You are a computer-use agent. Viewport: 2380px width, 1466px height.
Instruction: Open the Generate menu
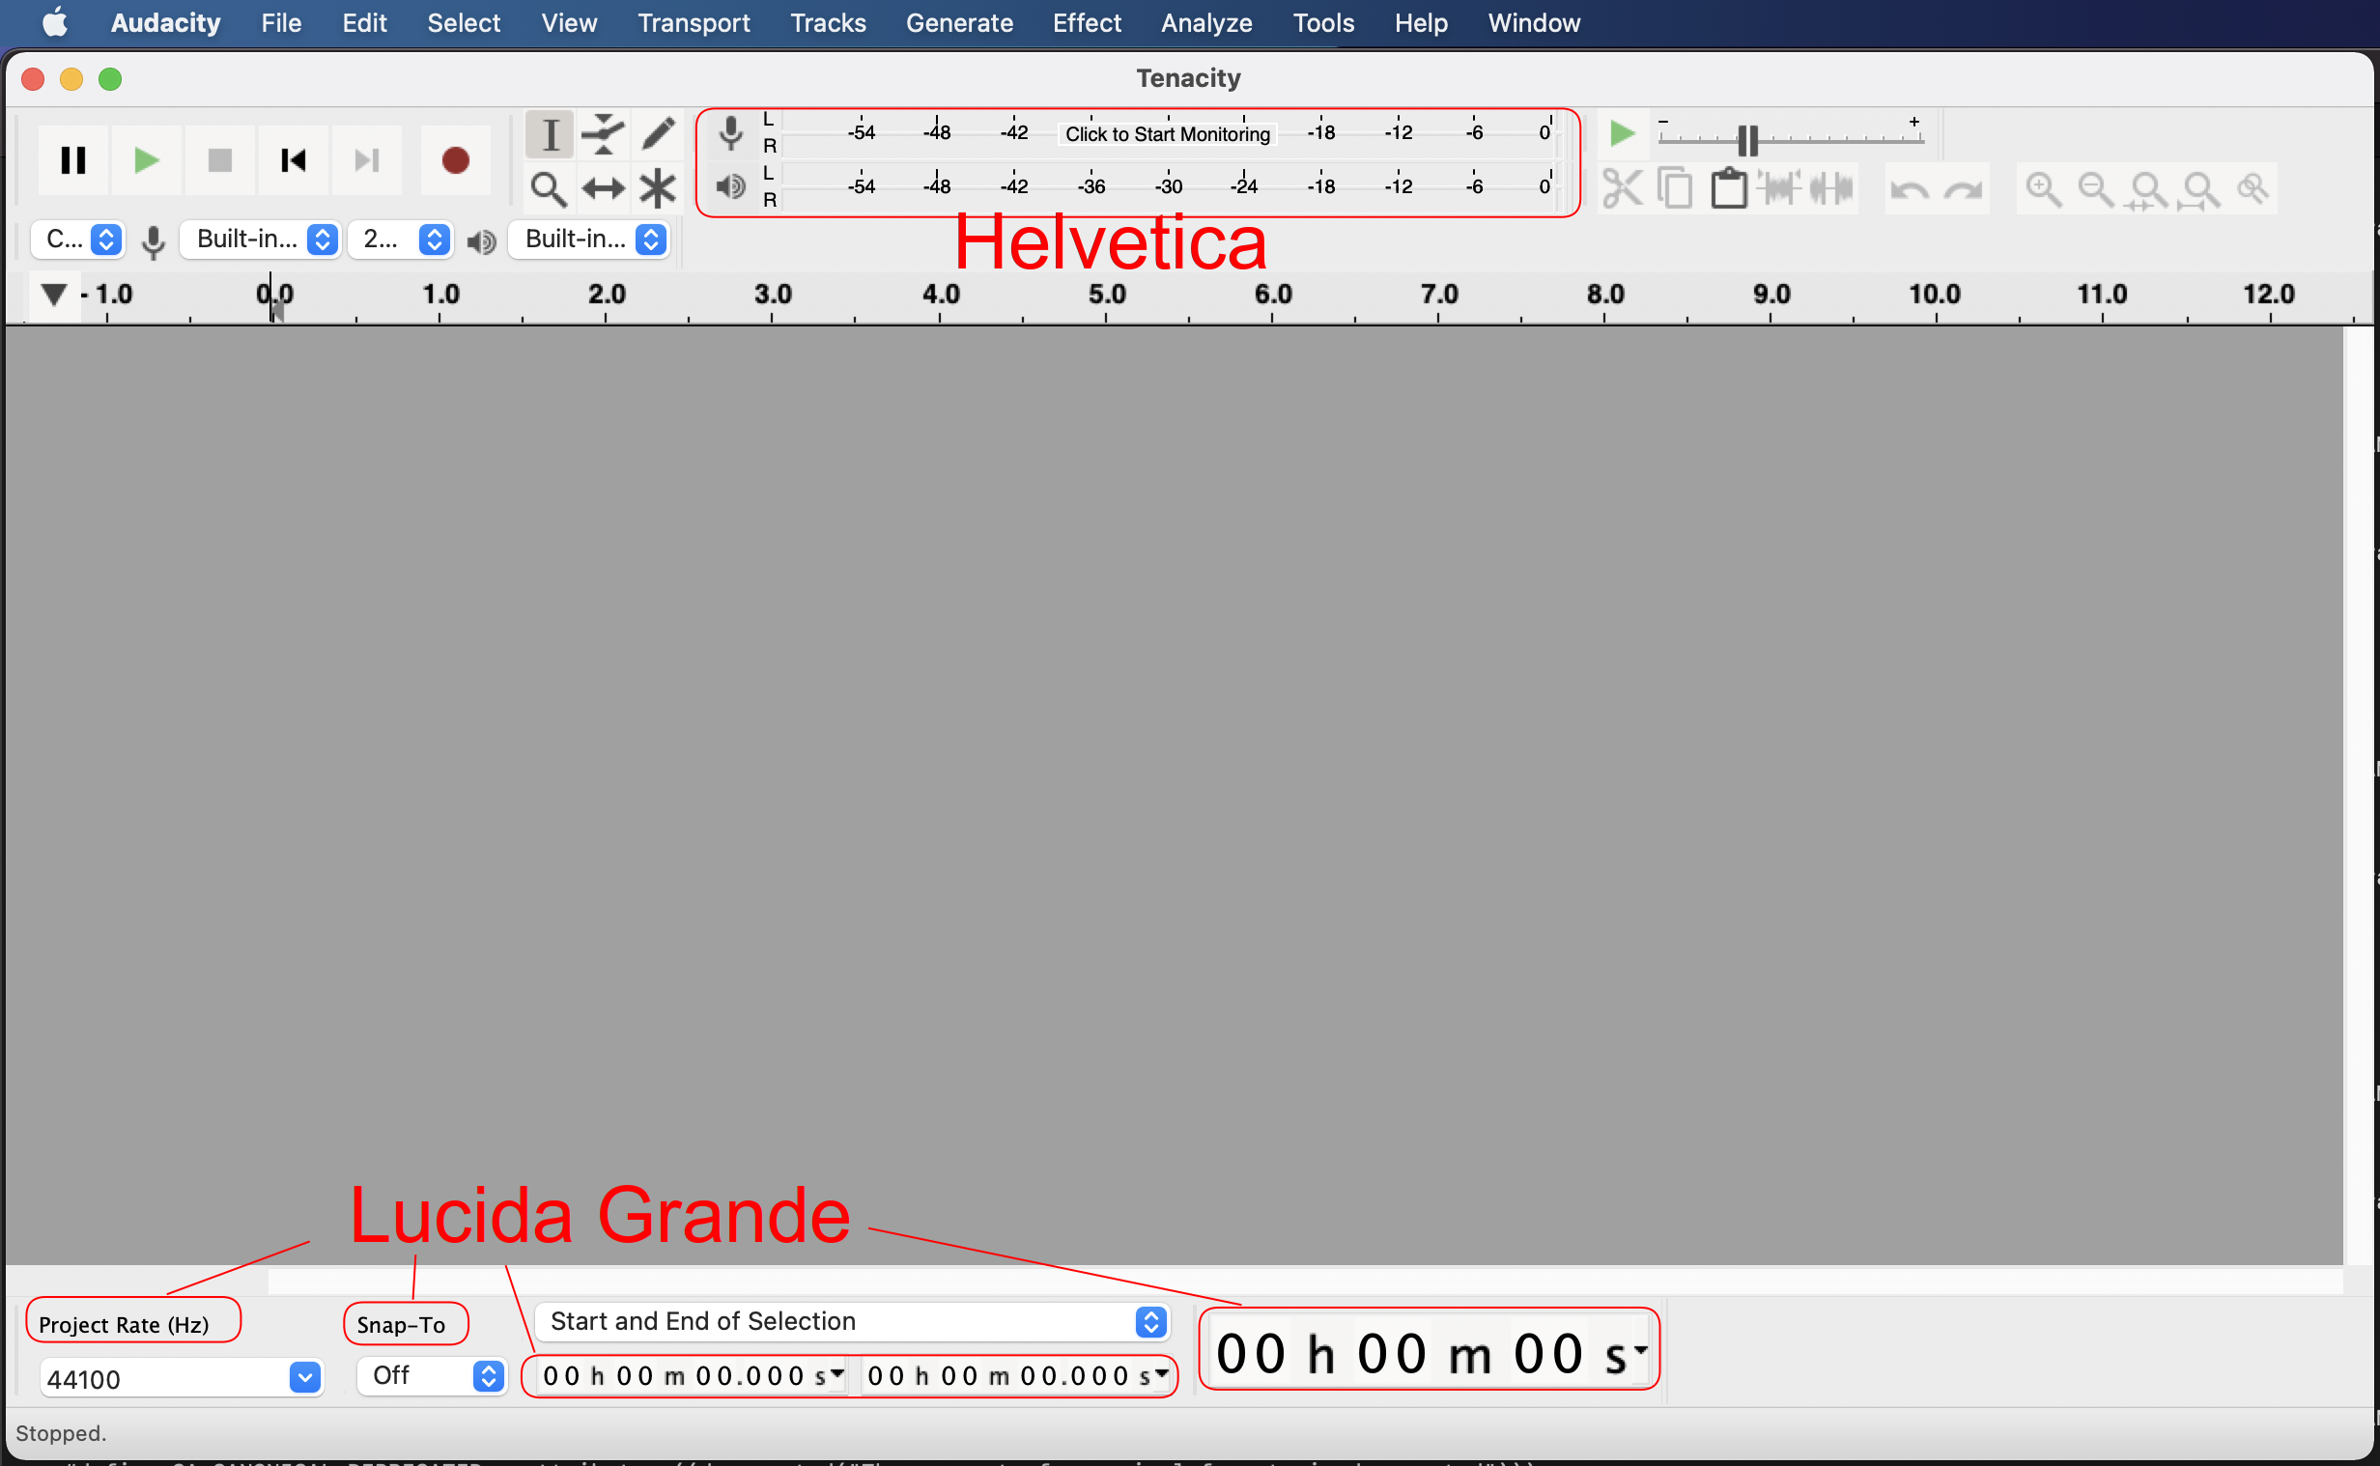(960, 22)
